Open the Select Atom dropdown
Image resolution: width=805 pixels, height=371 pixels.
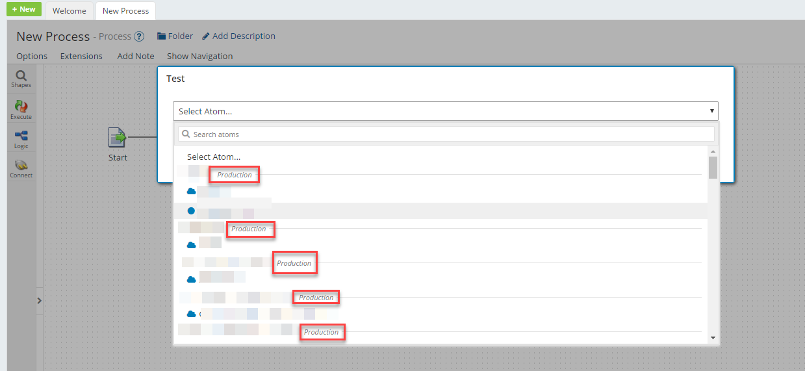tap(445, 111)
